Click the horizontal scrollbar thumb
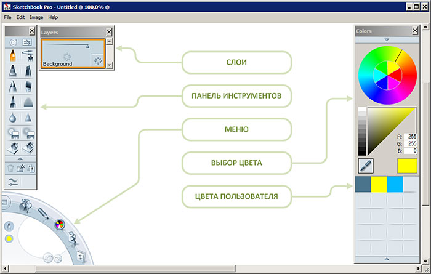The height and width of the screenshot is (274, 431). pos(135,268)
